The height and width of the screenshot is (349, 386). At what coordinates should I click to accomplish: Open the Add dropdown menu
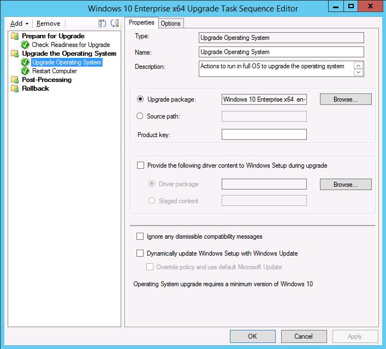click(19, 23)
